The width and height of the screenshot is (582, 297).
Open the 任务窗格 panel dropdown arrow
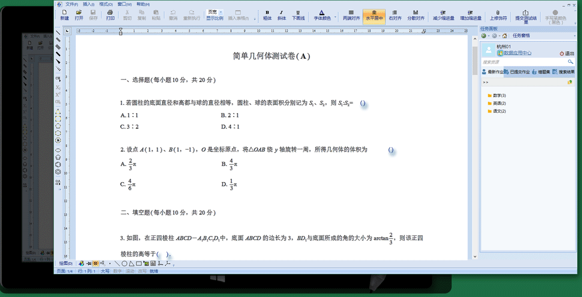click(574, 36)
